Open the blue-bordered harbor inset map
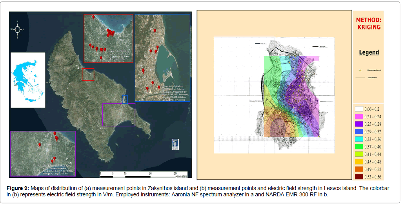Screen dimensions: 404x205 162,58
